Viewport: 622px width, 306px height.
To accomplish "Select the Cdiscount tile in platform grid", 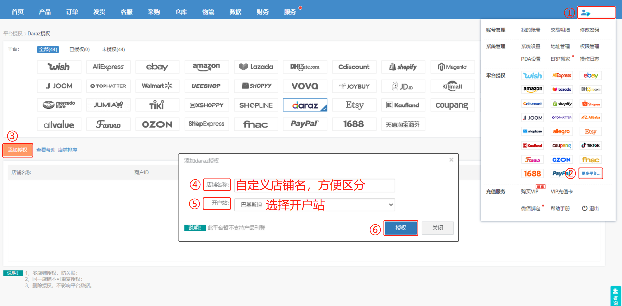I will (354, 67).
